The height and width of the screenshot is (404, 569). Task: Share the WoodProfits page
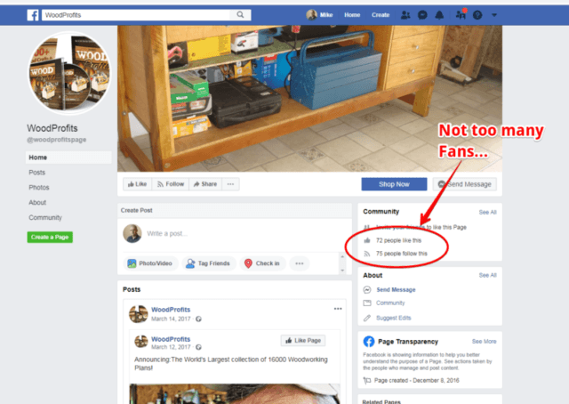click(205, 184)
